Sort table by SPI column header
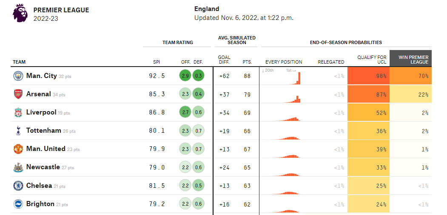Image resolution: width=447 pixels, height=215 pixels. tap(157, 62)
